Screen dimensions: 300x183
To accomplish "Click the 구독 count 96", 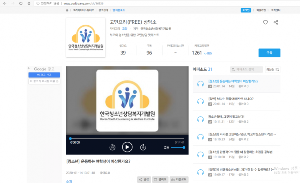I will [149, 53].
